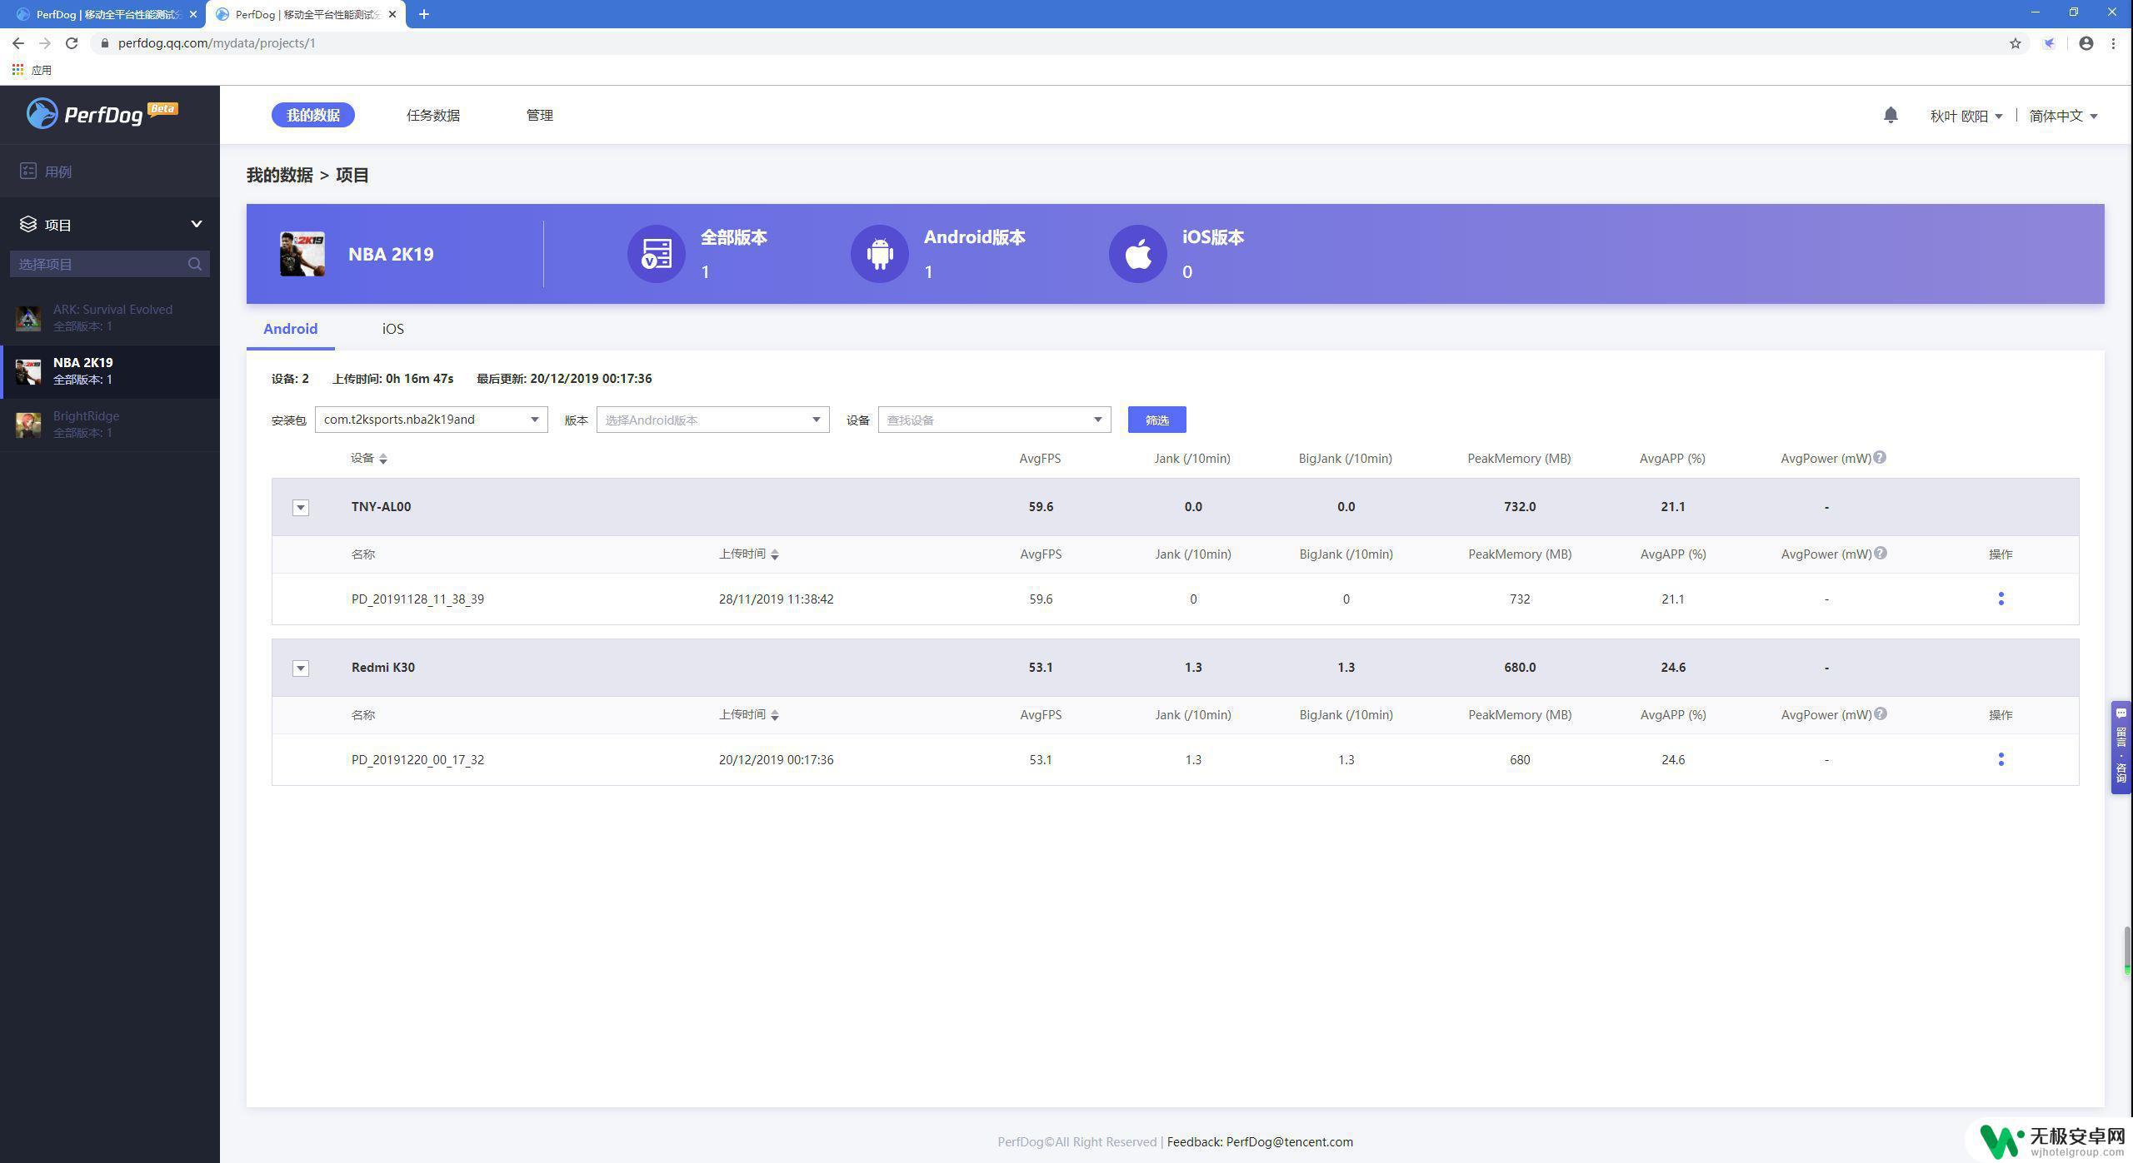Image resolution: width=2133 pixels, height=1163 pixels.
Task: Click TNY-AL00 device name
Action: pyautogui.click(x=381, y=506)
